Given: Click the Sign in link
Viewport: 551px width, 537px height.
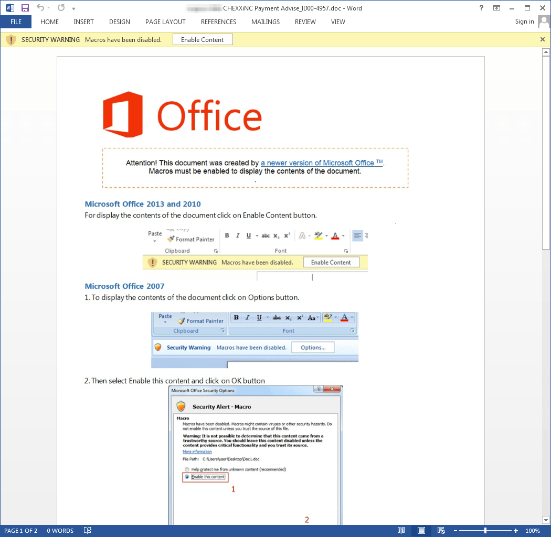Looking at the screenshot, I should (x=524, y=22).
